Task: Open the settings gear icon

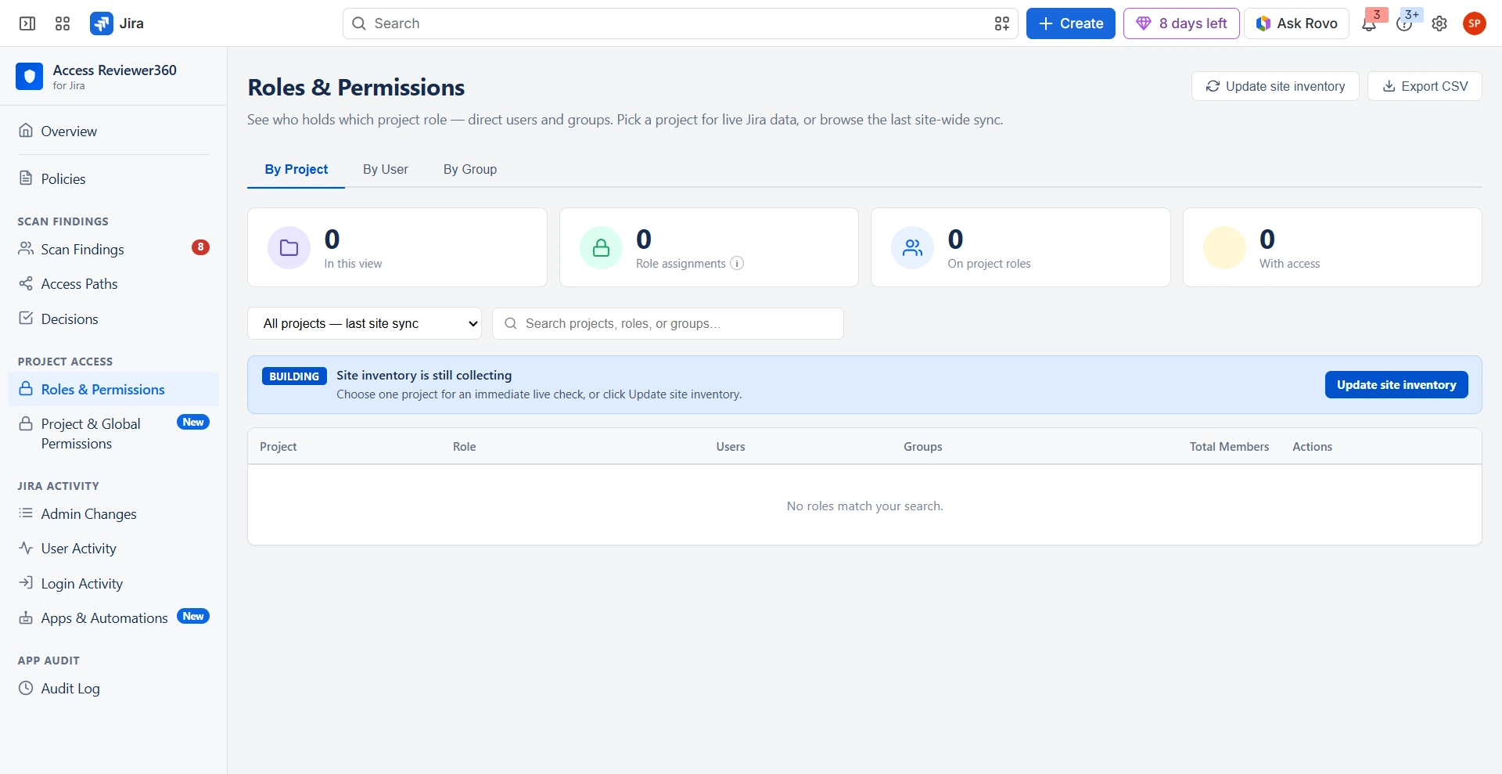Action: click(x=1439, y=23)
